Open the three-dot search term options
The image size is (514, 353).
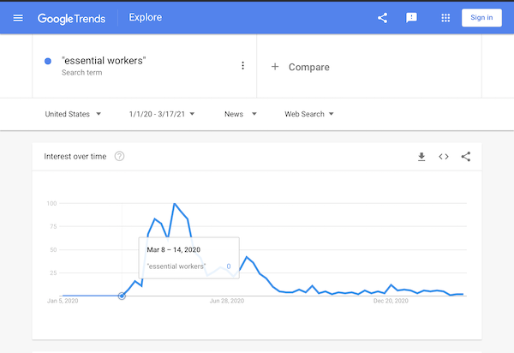[242, 66]
